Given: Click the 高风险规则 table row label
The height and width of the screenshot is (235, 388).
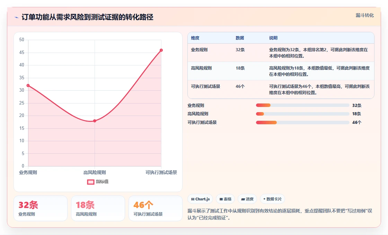Looking at the screenshot, I should [201, 68].
